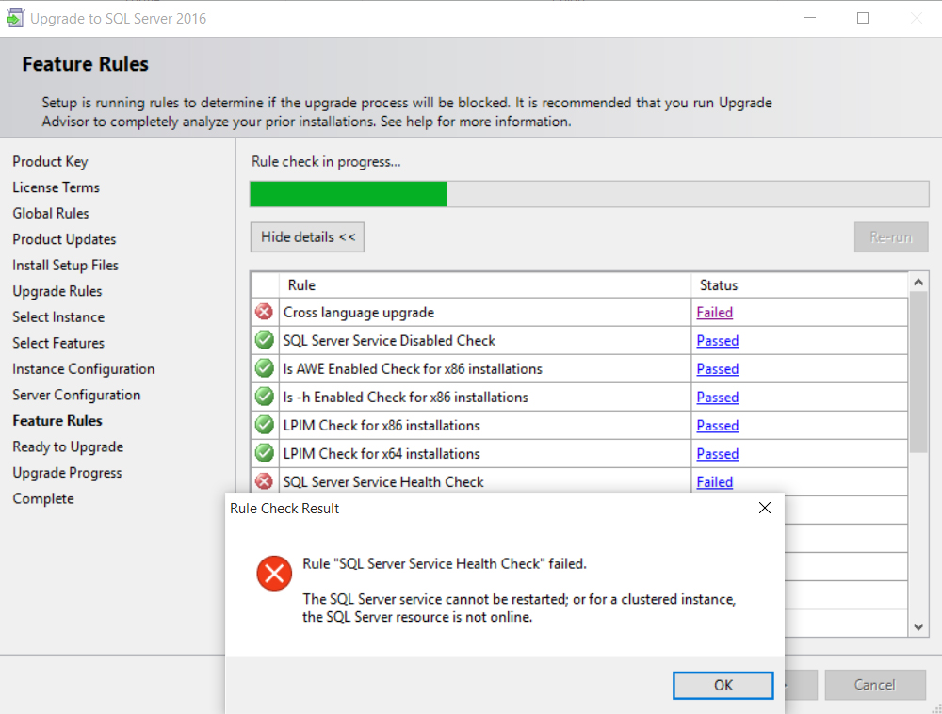Click green check icon for LPIM x64 check
This screenshot has height=714, width=942.
[265, 454]
